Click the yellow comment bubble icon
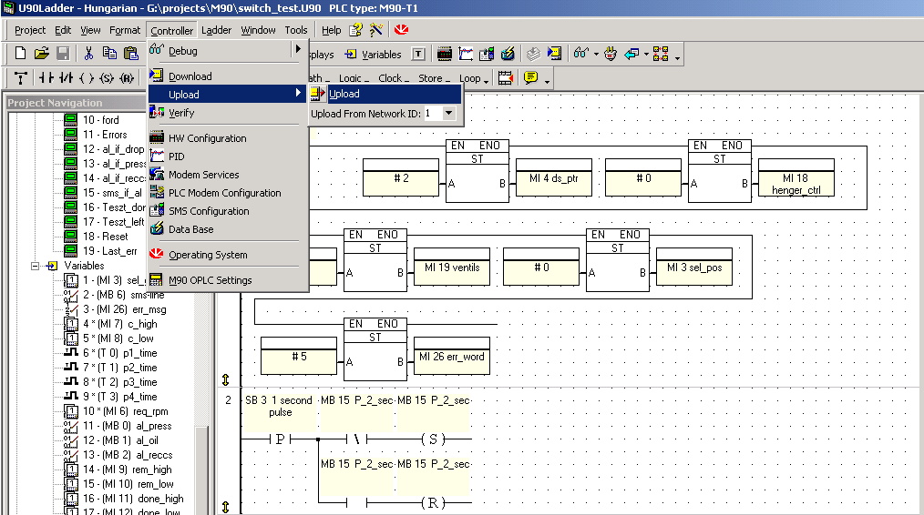Image resolution: width=924 pixels, height=515 pixels. pyautogui.click(x=530, y=77)
